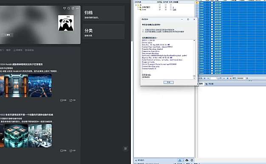Click the comment icon under post 1034
The height and width of the screenshot is (164, 266).
click(x=63, y=100)
